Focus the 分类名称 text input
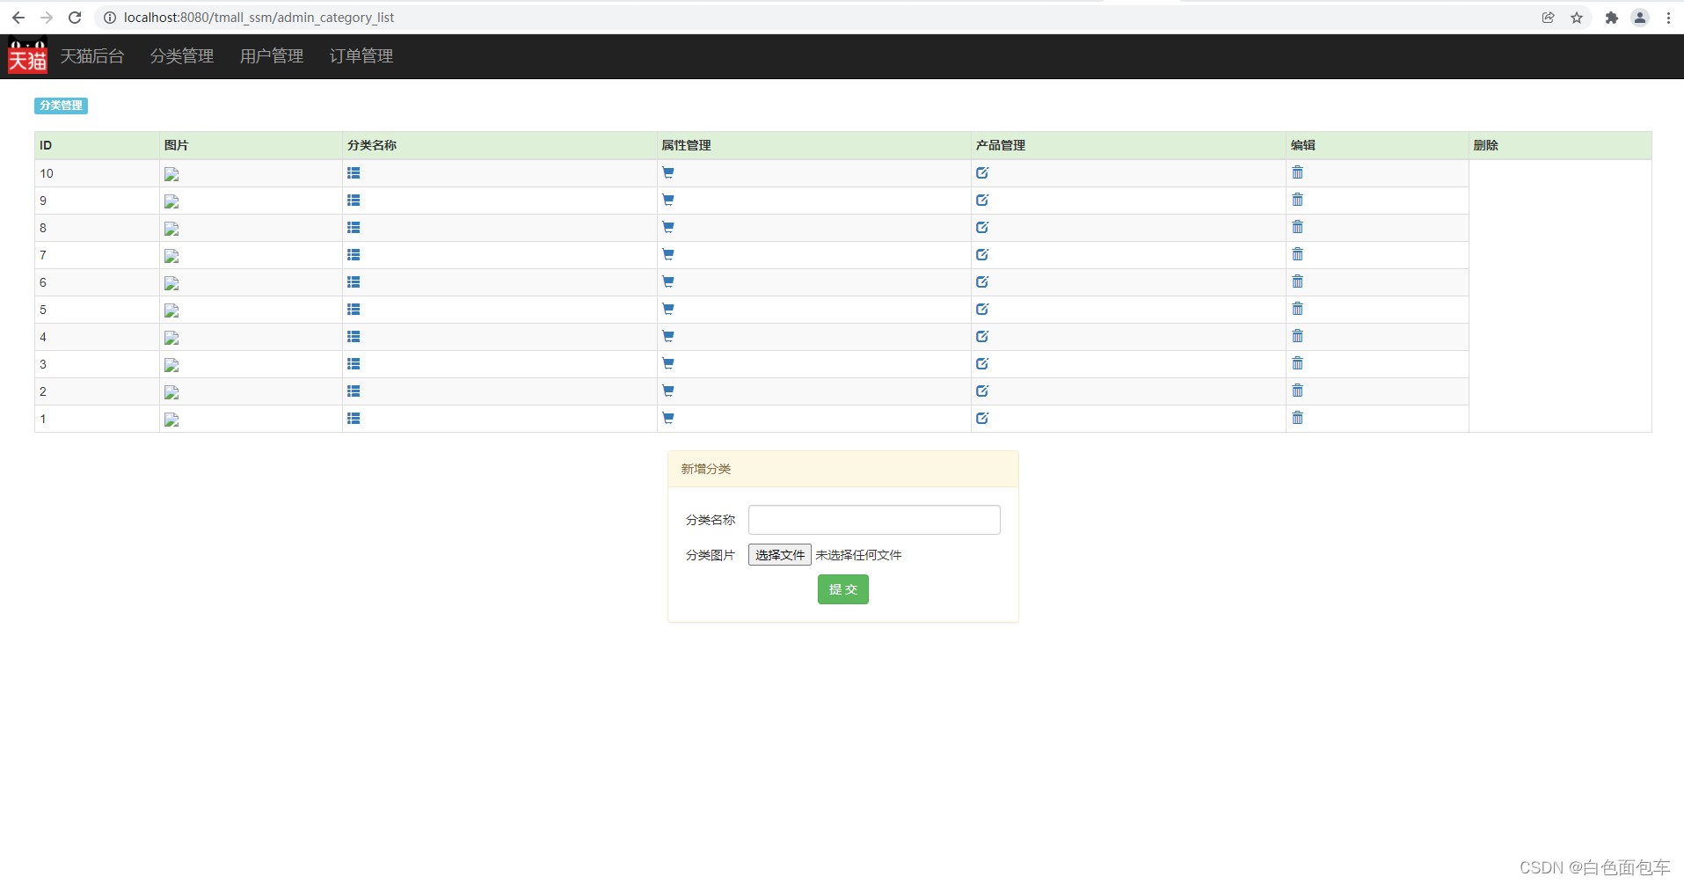1684x884 pixels. [874, 520]
